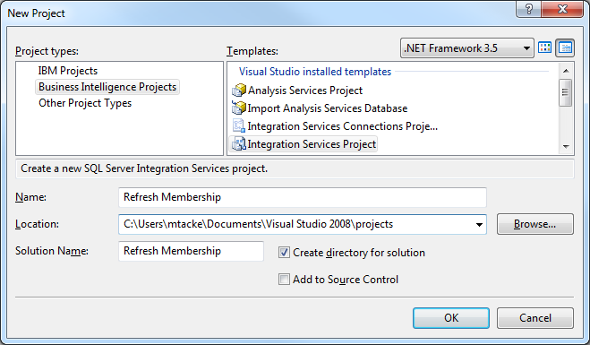Click the help question mark button
Viewport: 590px width, 345px height.
click(x=528, y=9)
